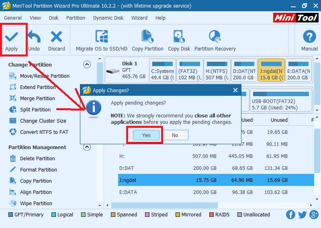Click the GPT/Primary legend color box

pyautogui.click(x=10, y=214)
